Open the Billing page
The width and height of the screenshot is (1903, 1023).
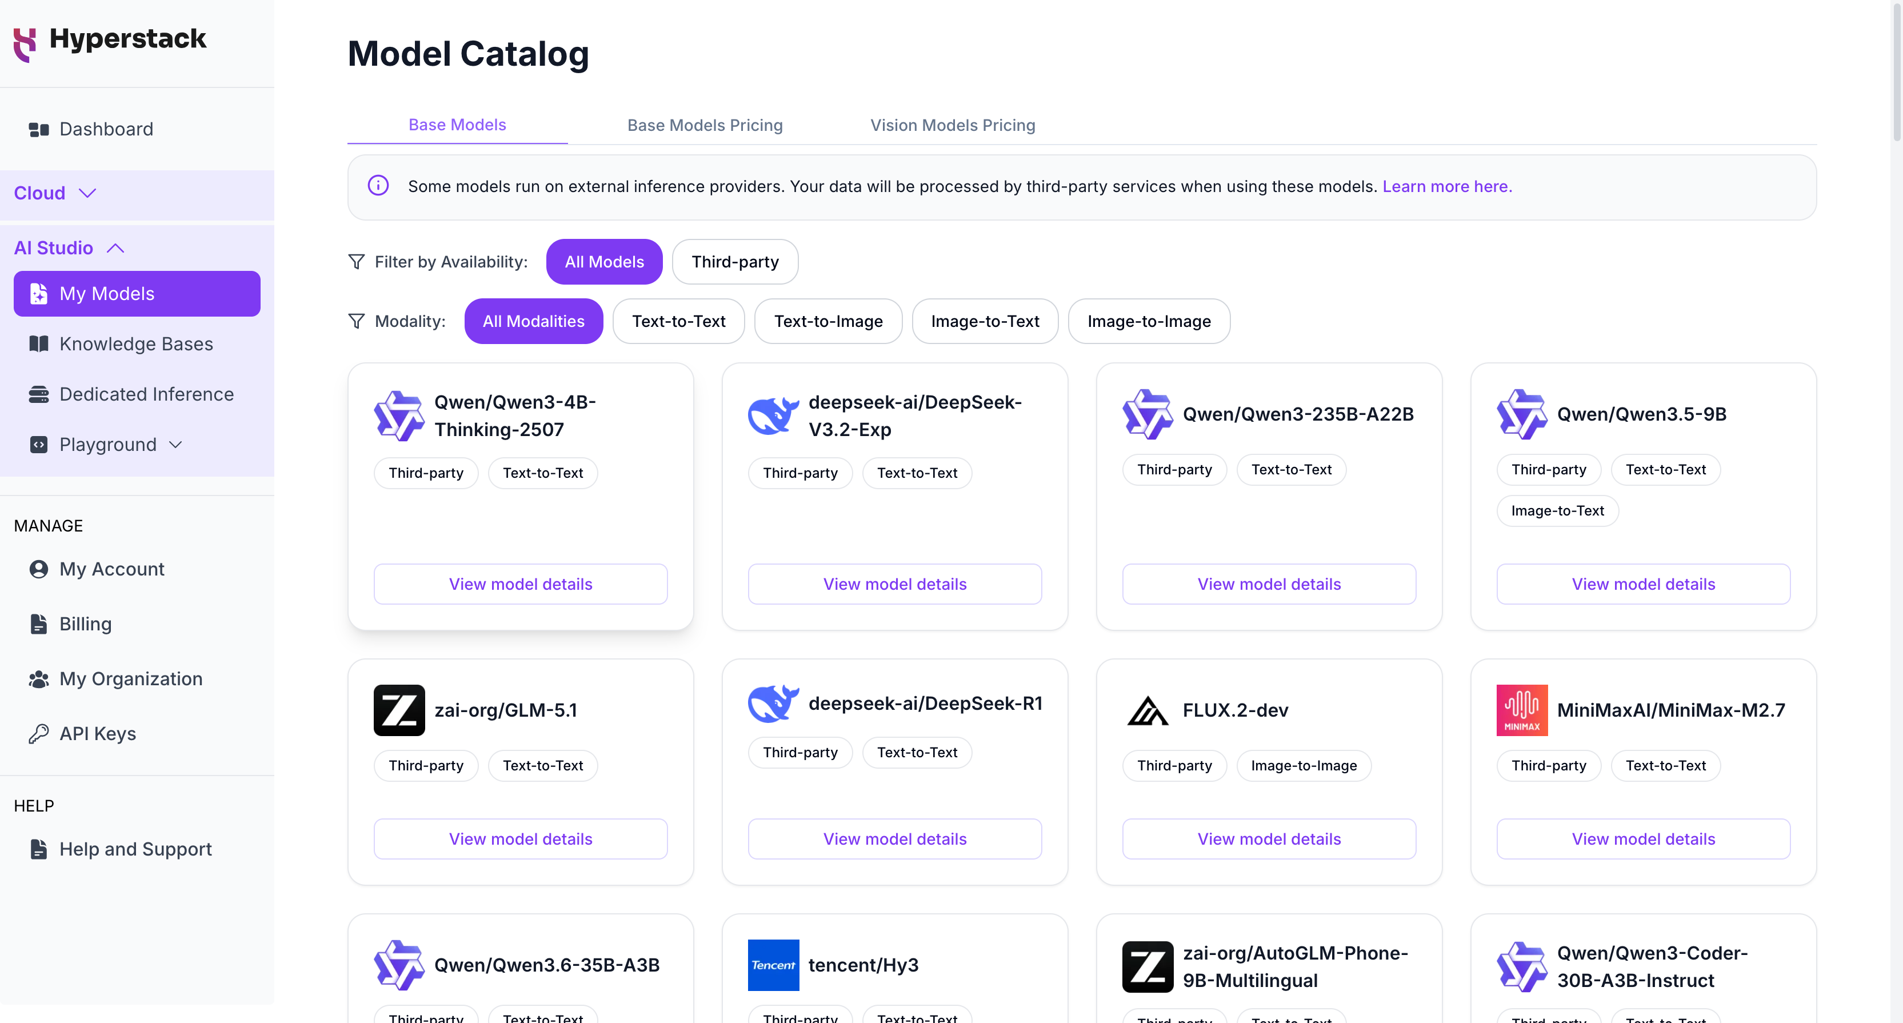(x=137, y=624)
